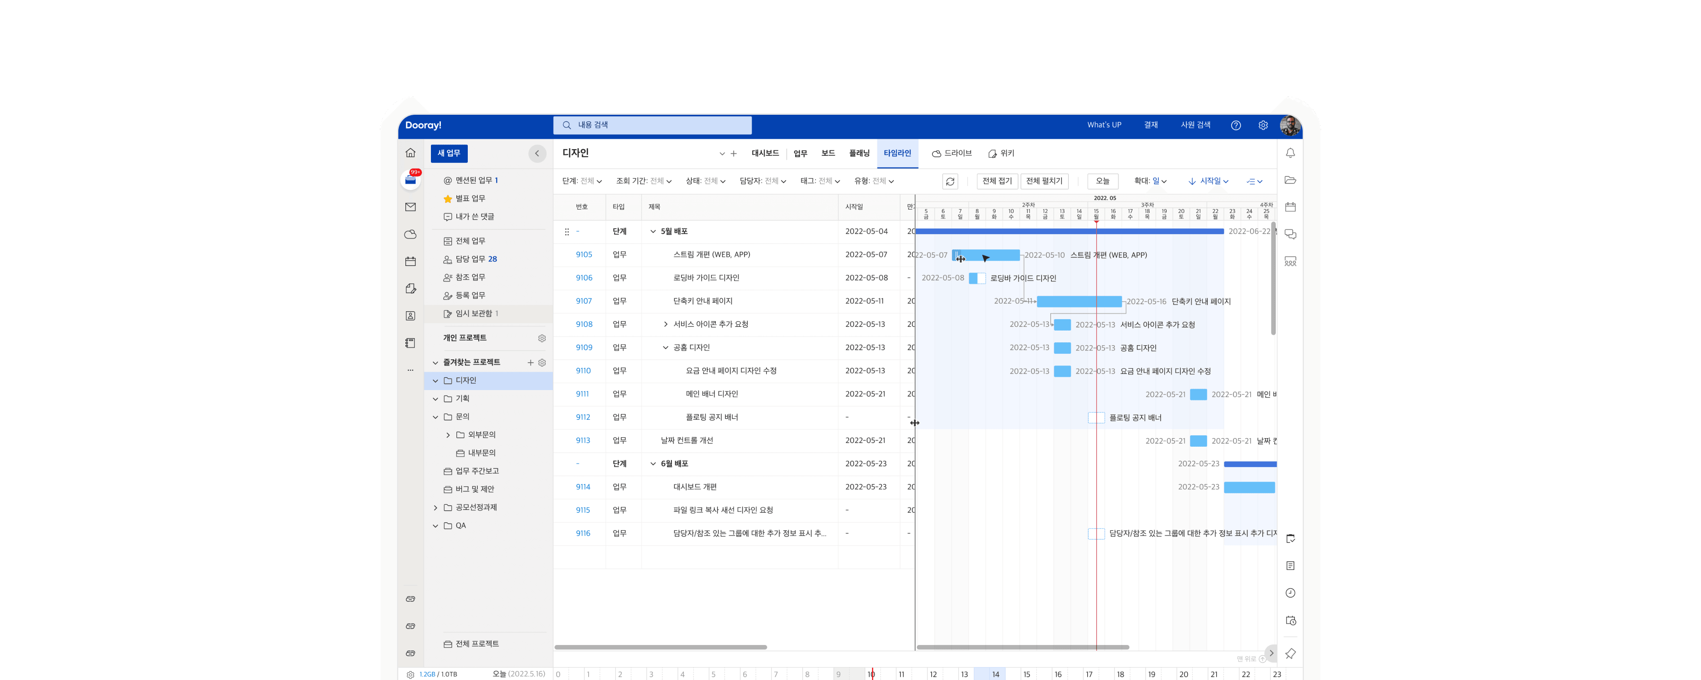Open the mail envelope icon in sidebar
The width and height of the screenshot is (1701, 680).
[410, 207]
